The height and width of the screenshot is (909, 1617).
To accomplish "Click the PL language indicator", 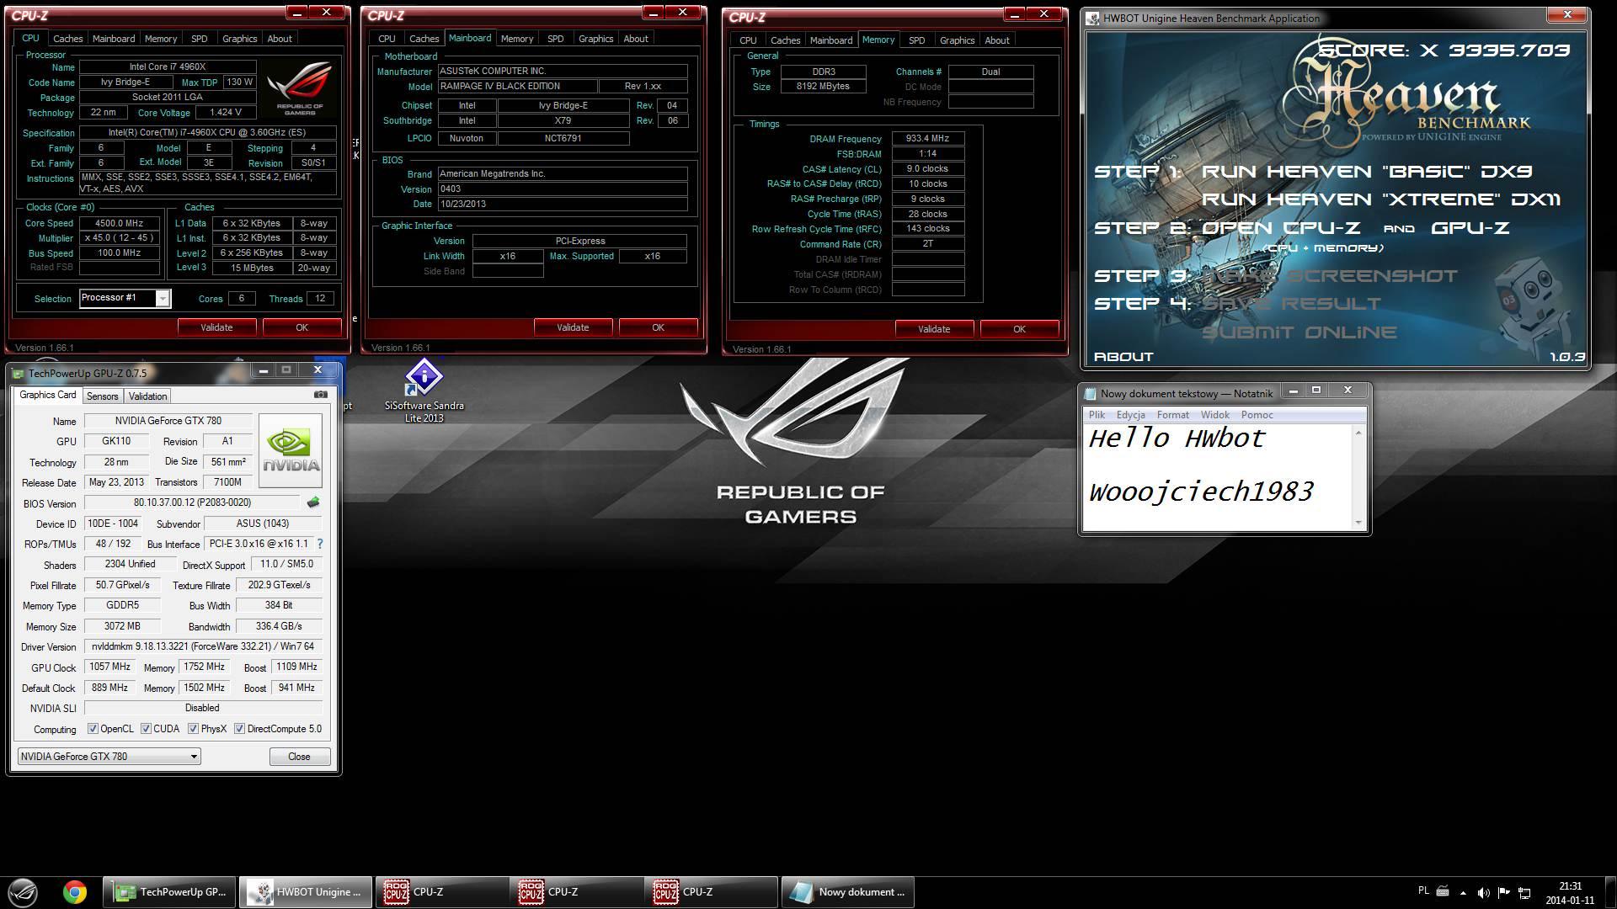I will point(1423,890).
